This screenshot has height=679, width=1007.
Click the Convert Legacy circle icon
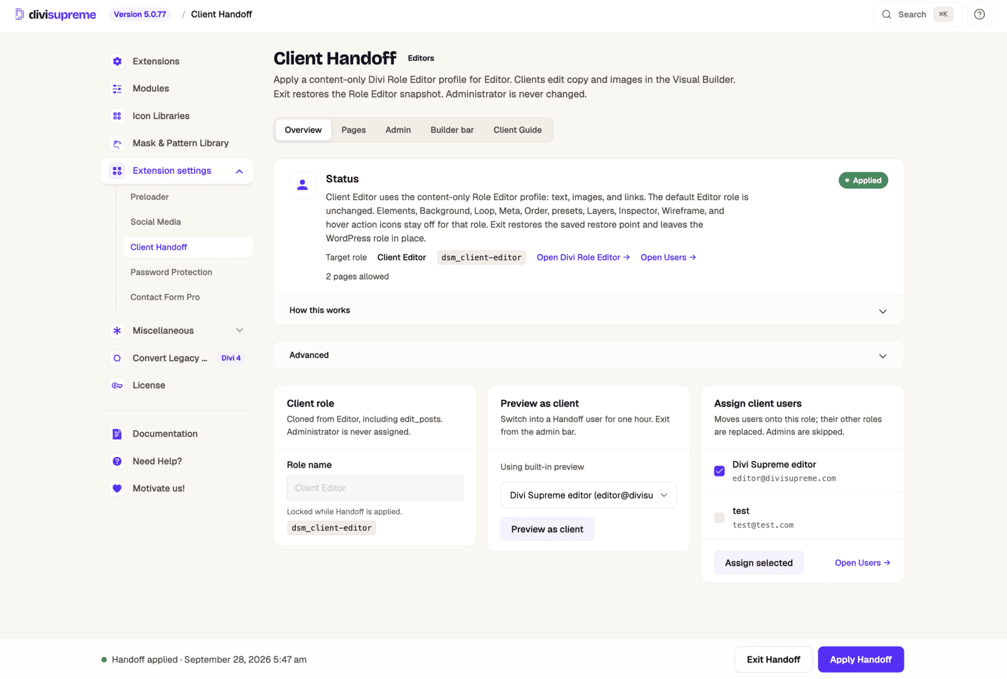117,358
